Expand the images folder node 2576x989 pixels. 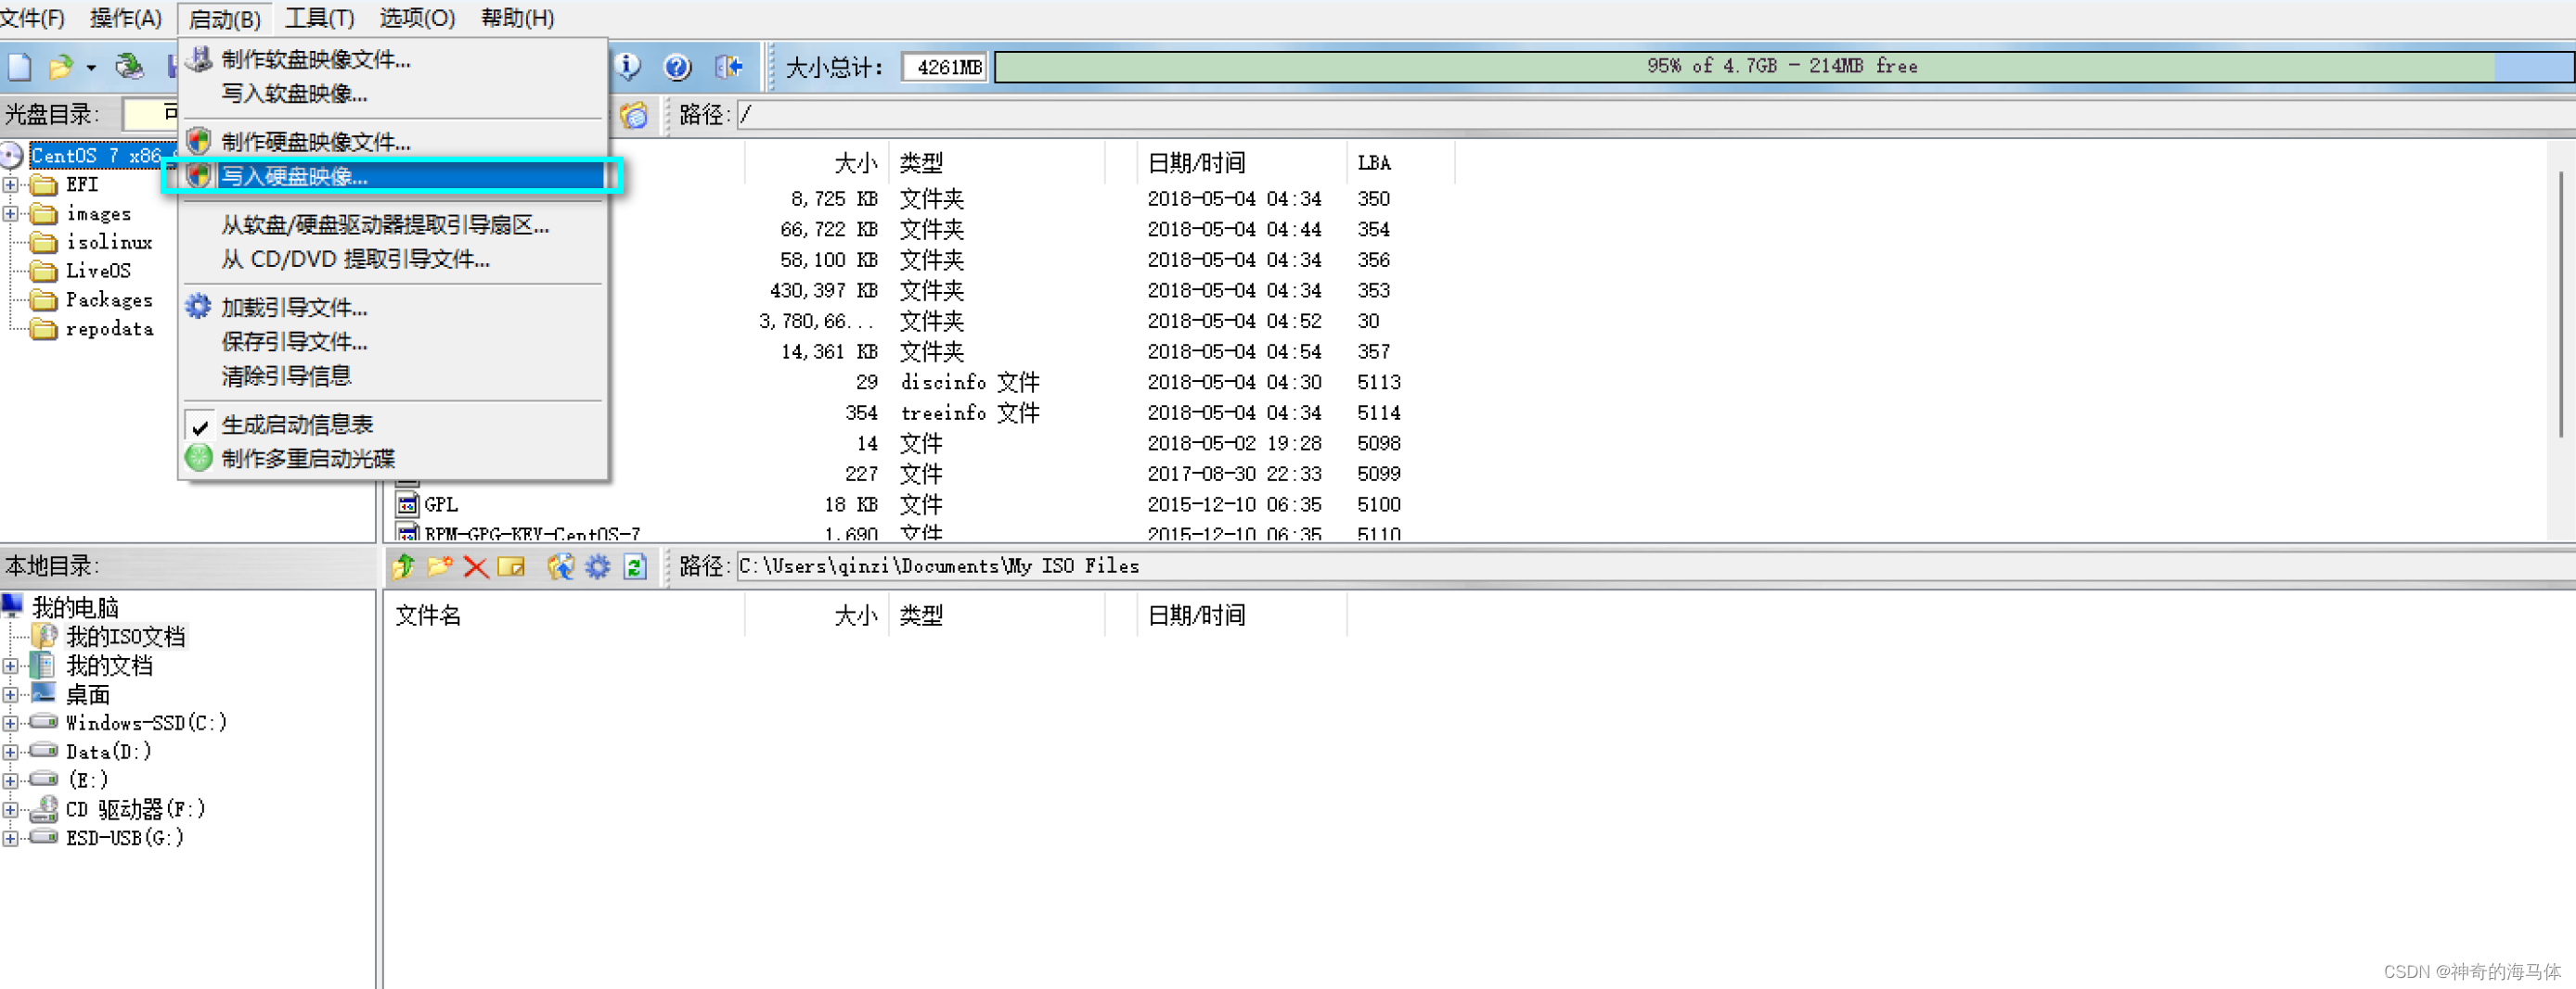click(x=11, y=214)
